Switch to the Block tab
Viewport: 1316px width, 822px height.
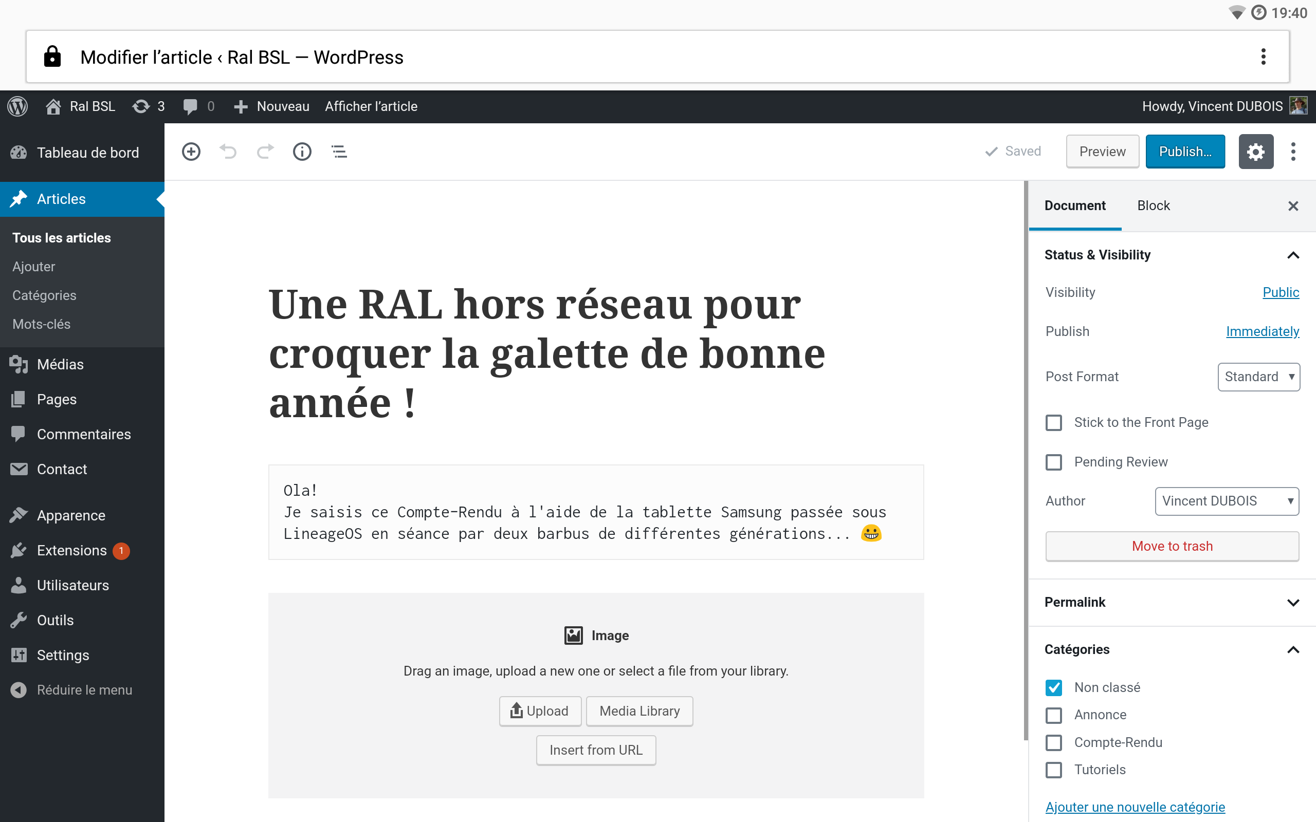1153,206
